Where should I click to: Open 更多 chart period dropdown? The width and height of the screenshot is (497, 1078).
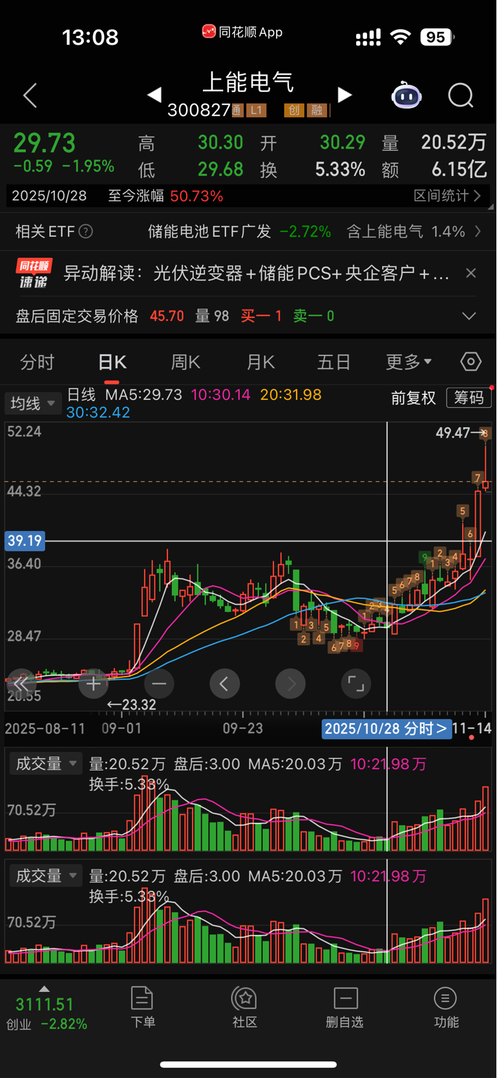click(408, 362)
